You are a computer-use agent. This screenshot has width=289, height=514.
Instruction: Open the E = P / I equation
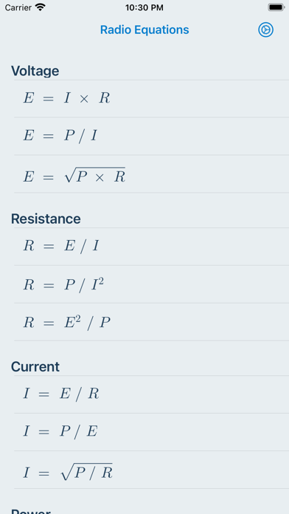(x=152, y=136)
